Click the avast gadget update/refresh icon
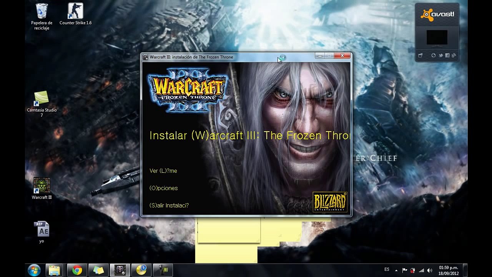This screenshot has height=277, width=492. 434,55
